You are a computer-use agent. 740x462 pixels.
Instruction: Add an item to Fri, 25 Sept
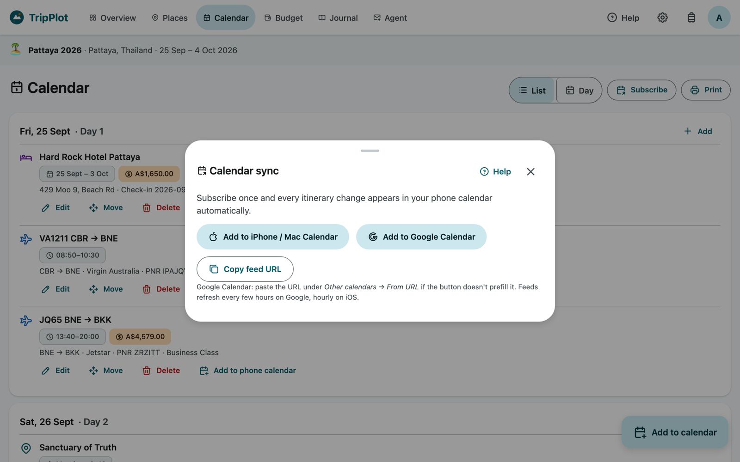pos(698,131)
